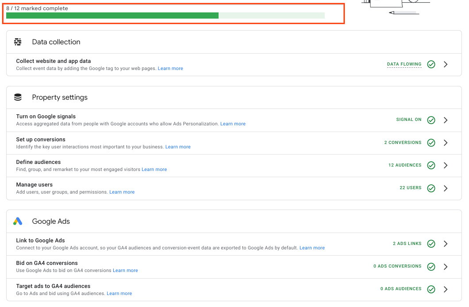The width and height of the screenshot is (469, 307).
Task: Open Learn more link for Collect website data
Action: pyautogui.click(x=170, y=68)
